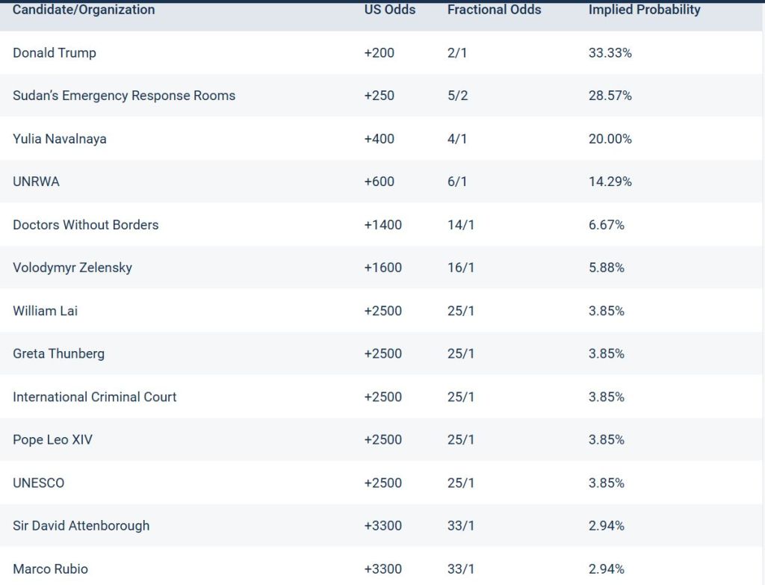Viewport: 765px width, 585px height.
Task: Click Doctors Without Borders entry
Action: (86, 225)
